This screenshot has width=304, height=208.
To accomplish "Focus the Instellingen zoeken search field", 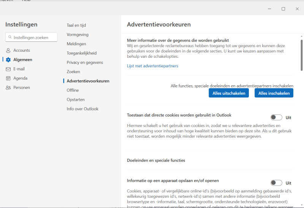I will pyautogui.click(x=34, y=37).
